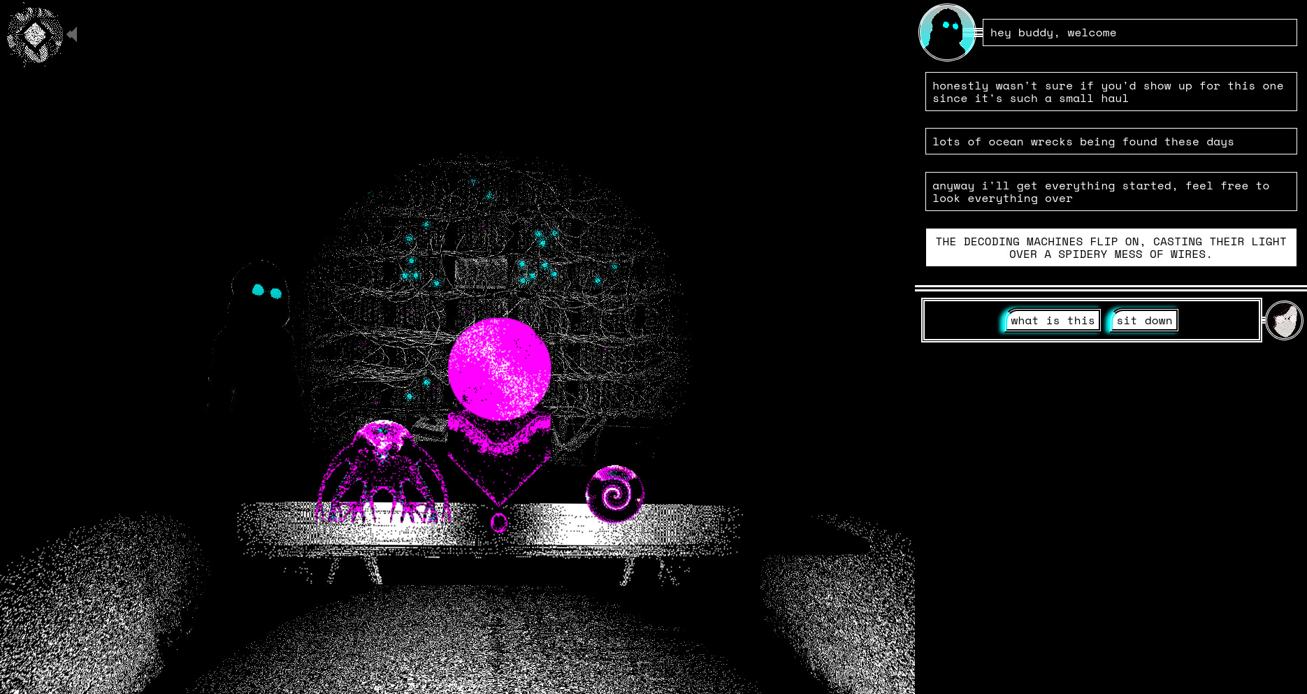Image resolution: width=1307 pixels, height=694 pixels.
Task: Click the "anyway i'll get everything started" message
Action: point(1111,192)
